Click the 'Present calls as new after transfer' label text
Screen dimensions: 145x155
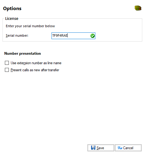pyautogui.click(x=35, y=70)
